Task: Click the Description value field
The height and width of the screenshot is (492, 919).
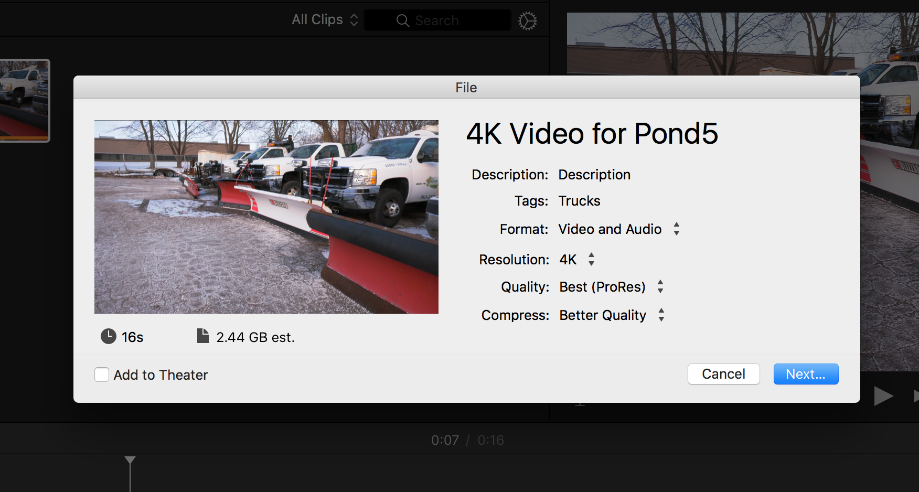Action: tap(594, 175)
